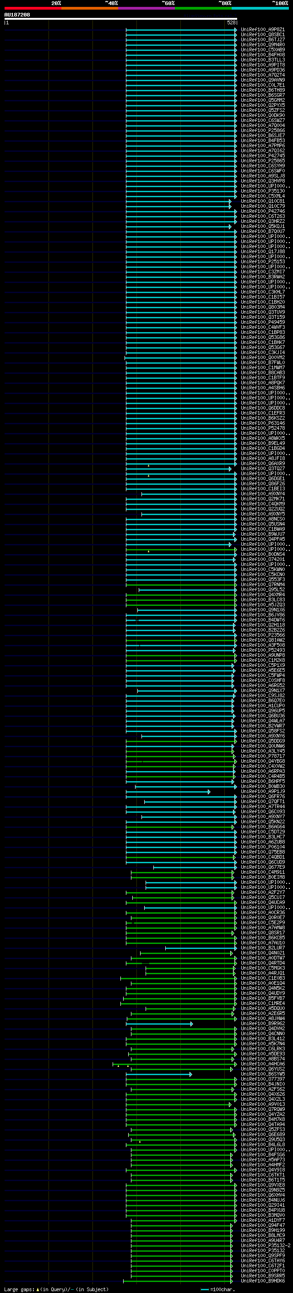Select hit UniRef100_Q5KN22
The height and width of the screenshot is (1293, 293).
click(x=263, y=822)
